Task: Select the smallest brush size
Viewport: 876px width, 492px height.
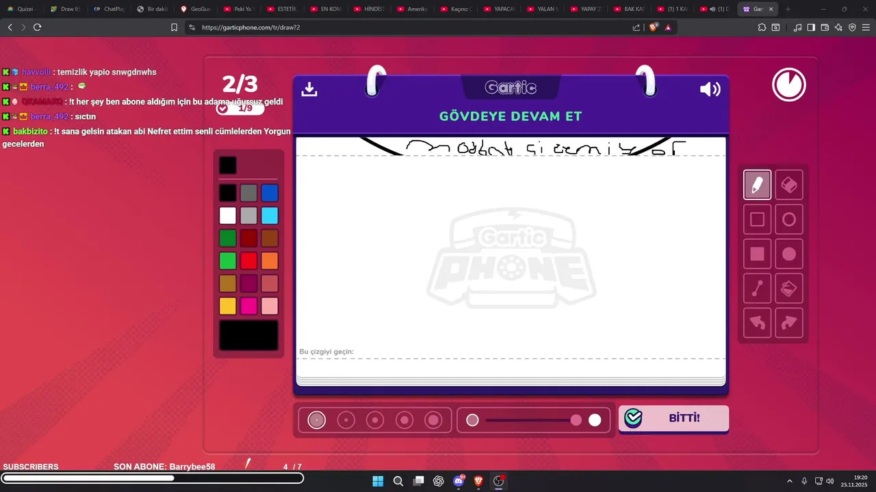Action: click(317, 420)
